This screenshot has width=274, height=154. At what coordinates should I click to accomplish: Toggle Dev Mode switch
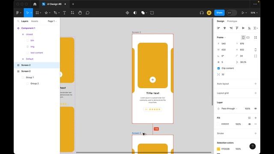coord(232,13)
